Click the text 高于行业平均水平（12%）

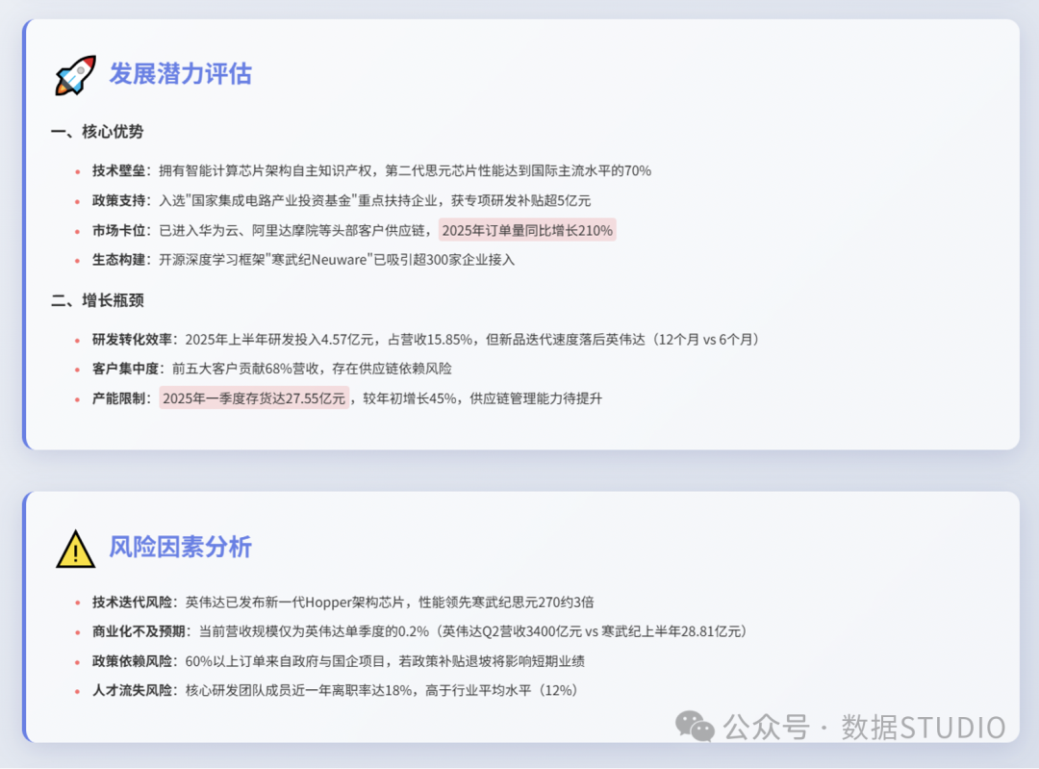point(503,690)
